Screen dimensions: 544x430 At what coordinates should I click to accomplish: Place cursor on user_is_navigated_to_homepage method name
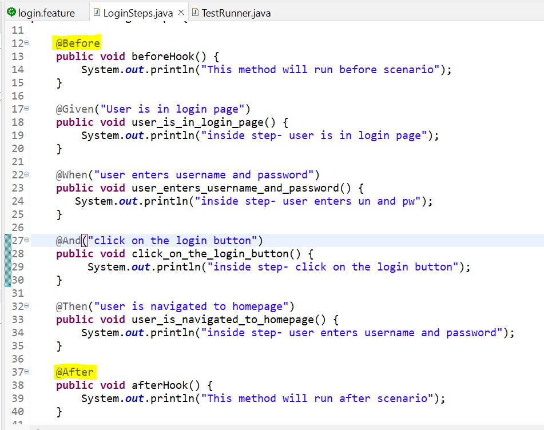pyautogui.click(x=223, y=319)
